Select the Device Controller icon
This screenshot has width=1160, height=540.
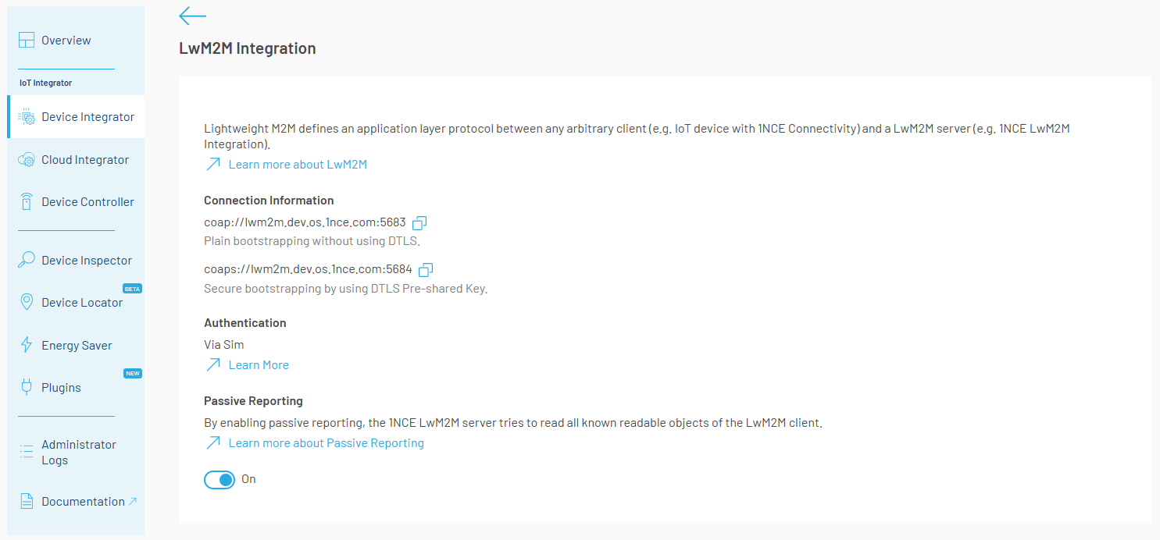pyautogui.click(x=27, y=201)
